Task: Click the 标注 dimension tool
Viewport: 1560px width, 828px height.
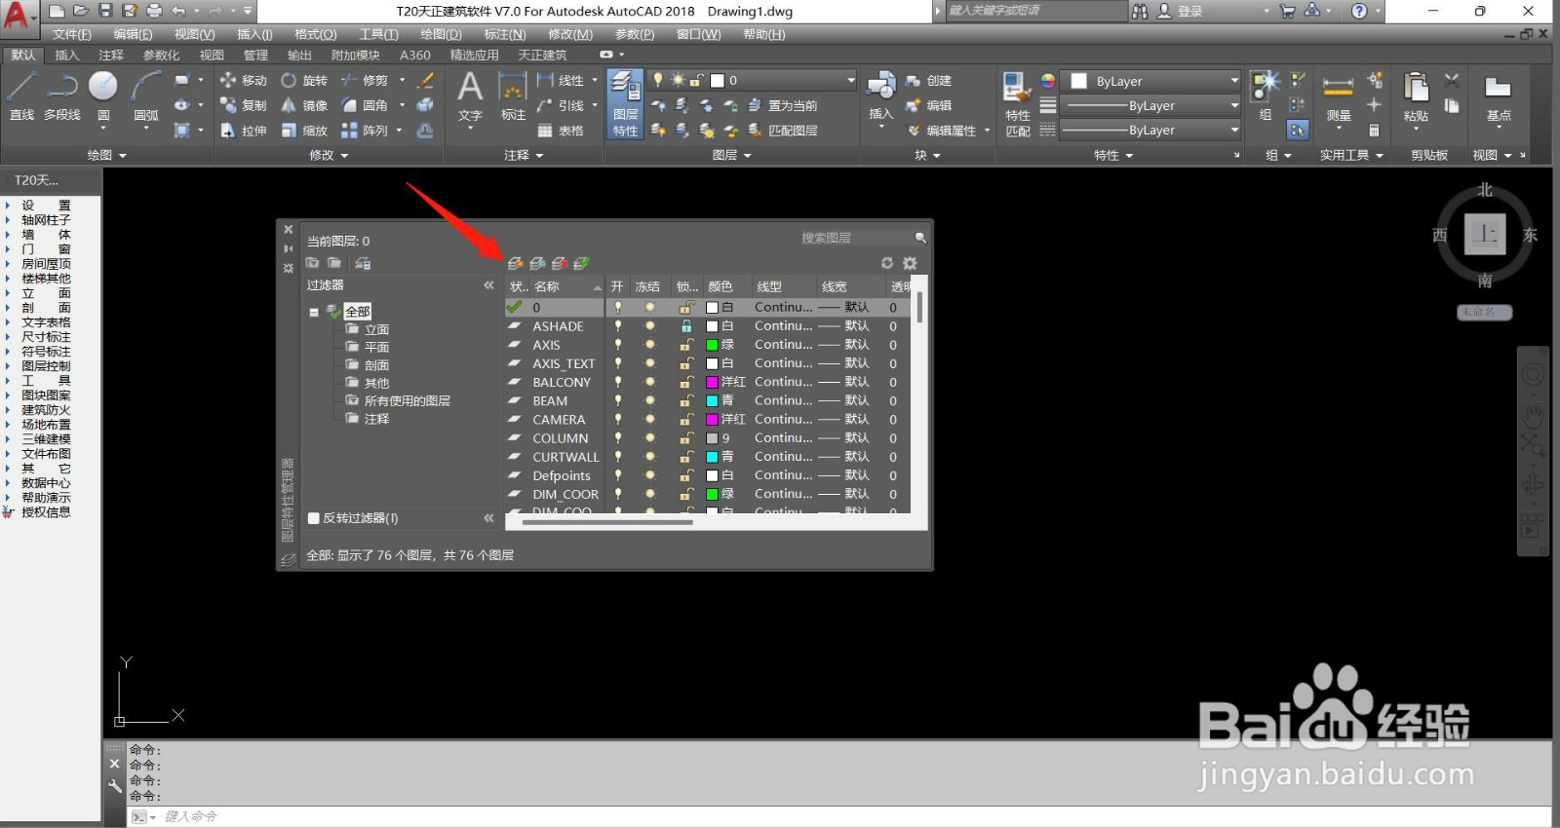Action: pyautogui.click(x=513, y=97)
